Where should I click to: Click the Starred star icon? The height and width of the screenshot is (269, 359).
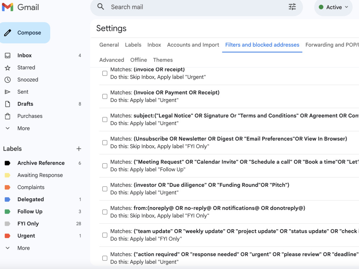coord(8,68)
